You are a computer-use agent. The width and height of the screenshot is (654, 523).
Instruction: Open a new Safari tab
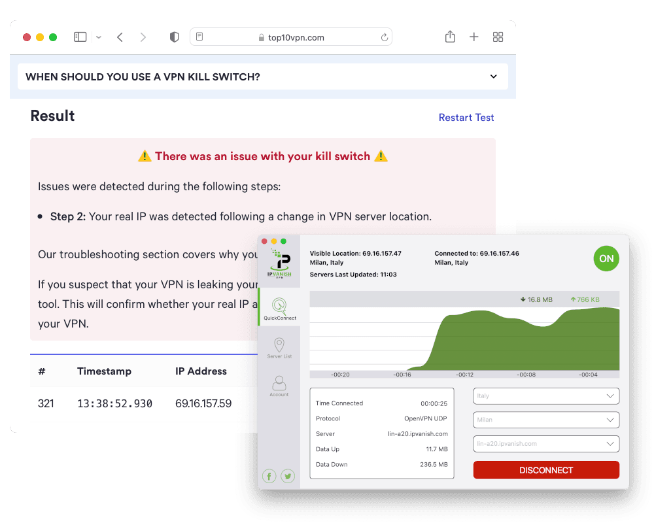473,37
